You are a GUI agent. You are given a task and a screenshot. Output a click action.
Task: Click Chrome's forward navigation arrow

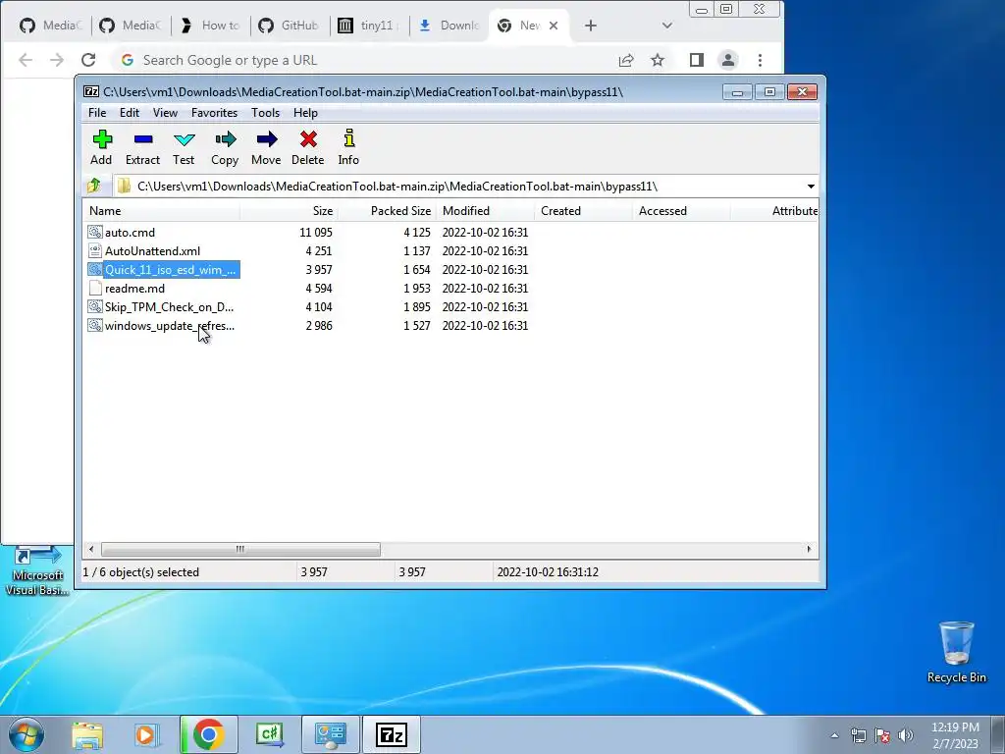click(x=57, y=60)
